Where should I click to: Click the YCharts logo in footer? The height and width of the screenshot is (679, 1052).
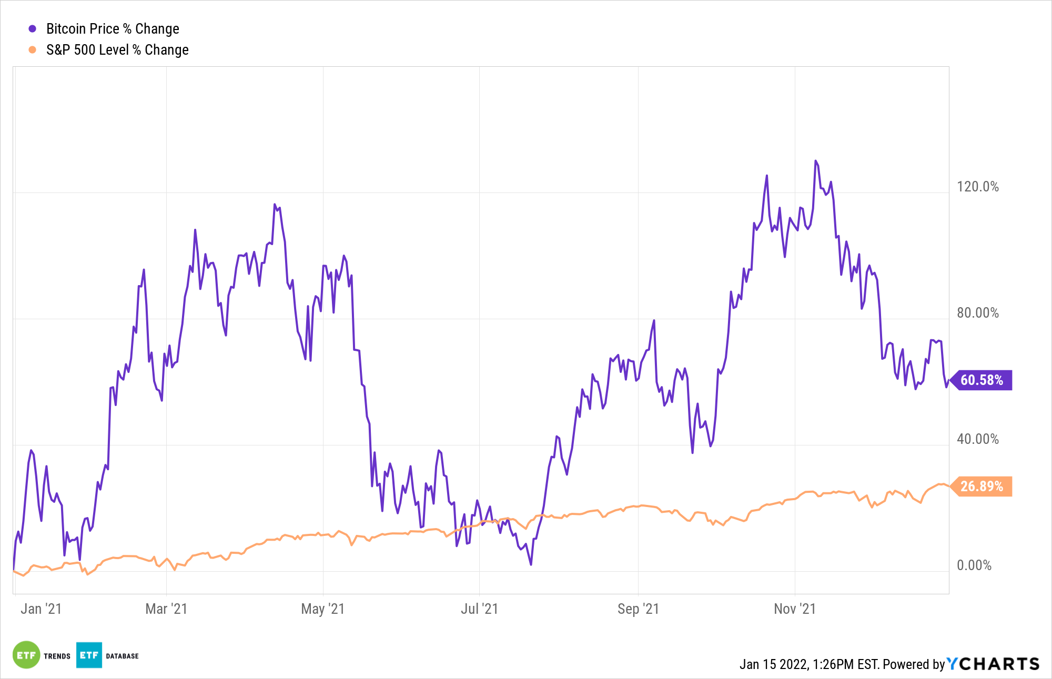[993, 664]
